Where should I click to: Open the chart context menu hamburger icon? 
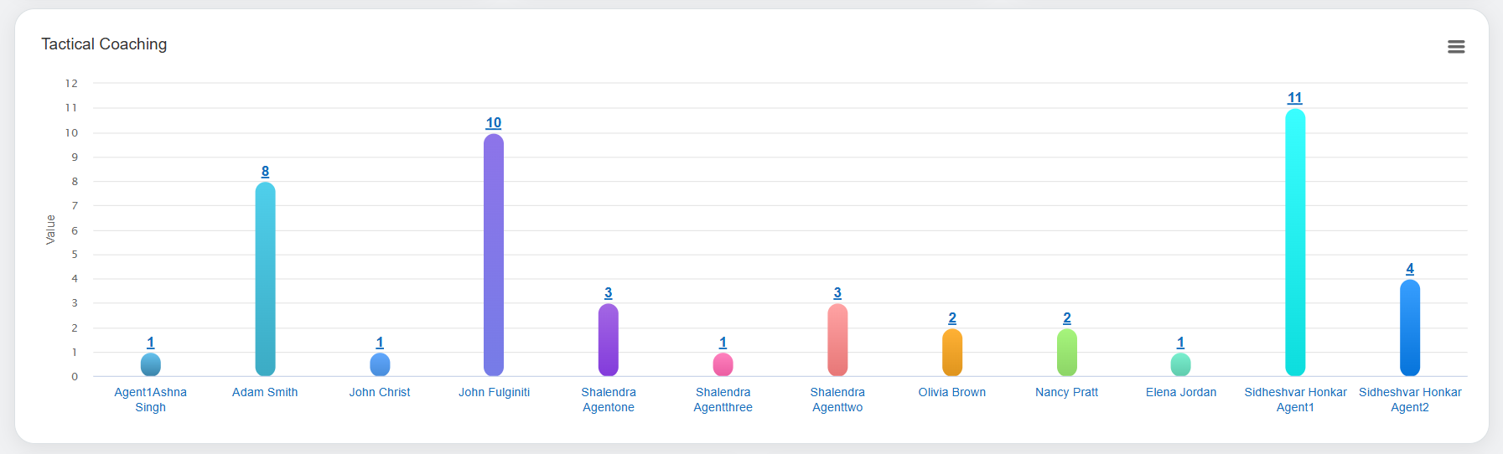click(x=1456, y=47)
